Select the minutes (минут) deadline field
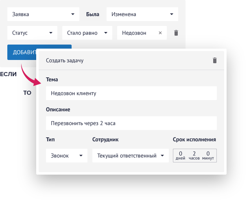The width and height of the screenshot is (251, 205). pos(208,156)
